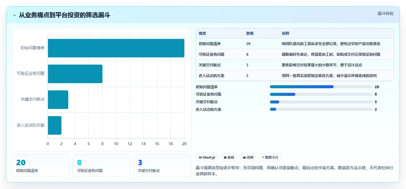
Task: Click the footnote paragraph starting 漏斗强调选型
Action: [294, 171]
